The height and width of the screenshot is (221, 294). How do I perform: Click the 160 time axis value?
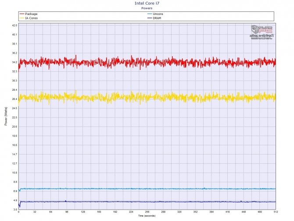click(99, 212)
